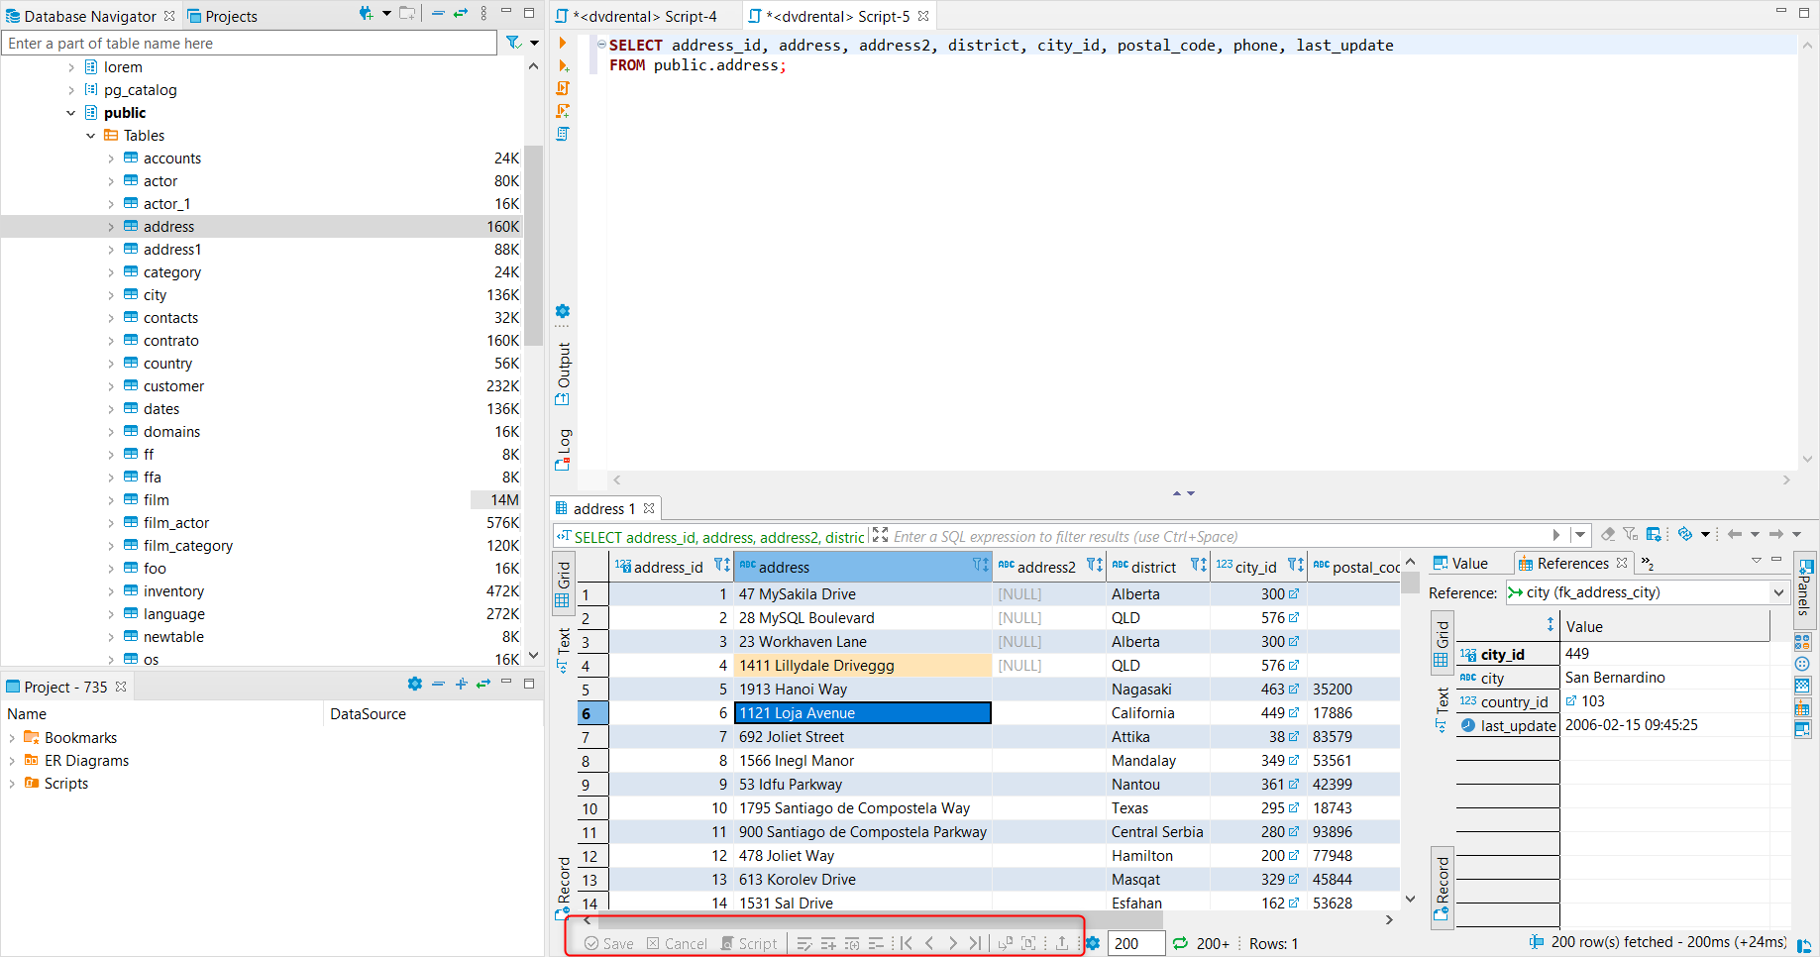The width and height of the screenshot is (1820, 957).
Task: Click the Cancel button in results toolbar
Action: pyautogui.click(x=677, y=942)
